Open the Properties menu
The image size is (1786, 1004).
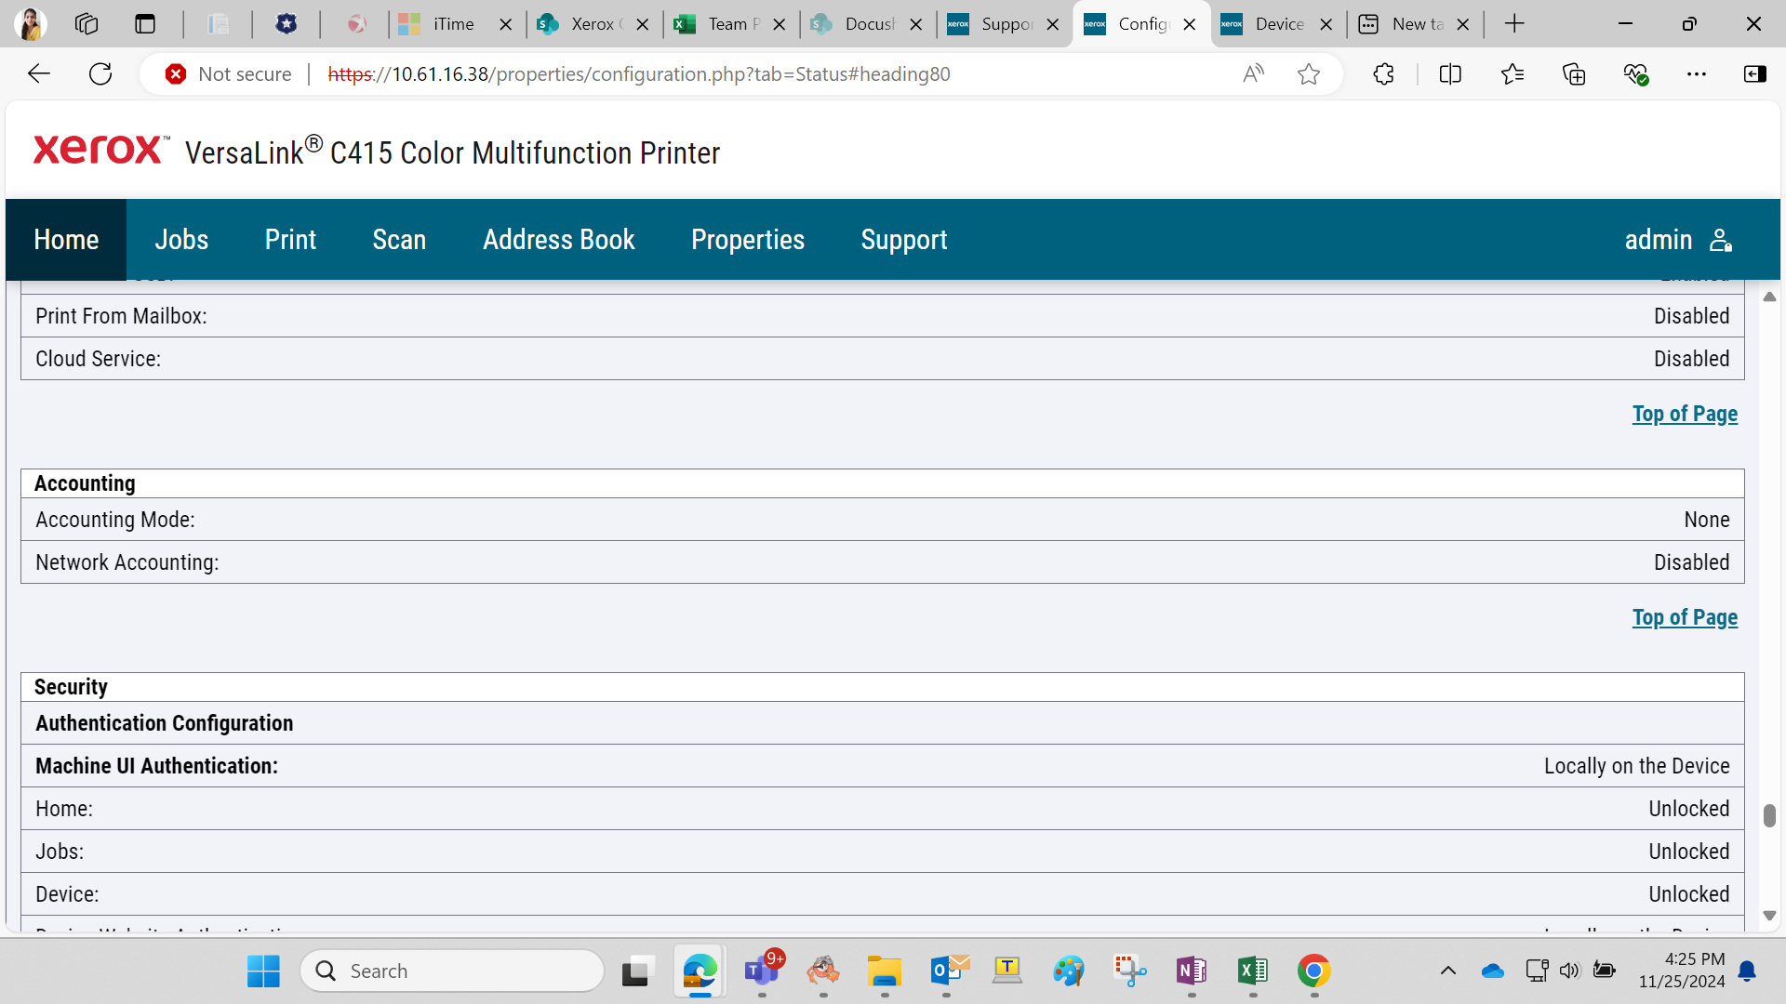(748, 240)
